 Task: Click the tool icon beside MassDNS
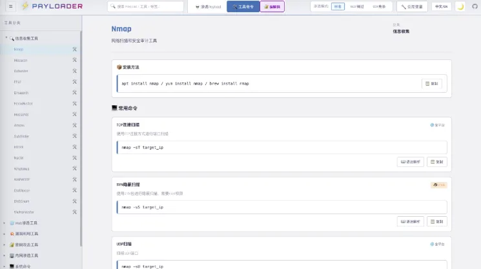(x=74, y=114)
